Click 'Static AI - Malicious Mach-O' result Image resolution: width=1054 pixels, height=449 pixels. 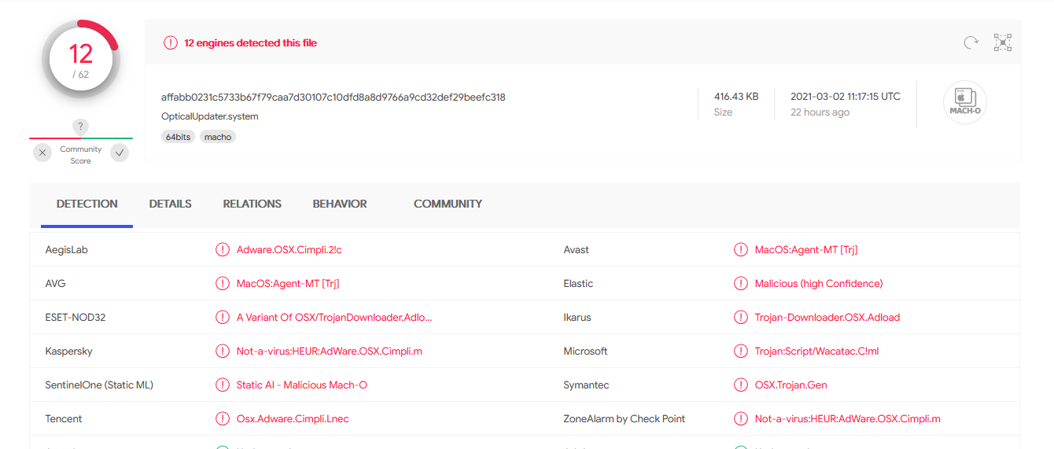(302, 385)
